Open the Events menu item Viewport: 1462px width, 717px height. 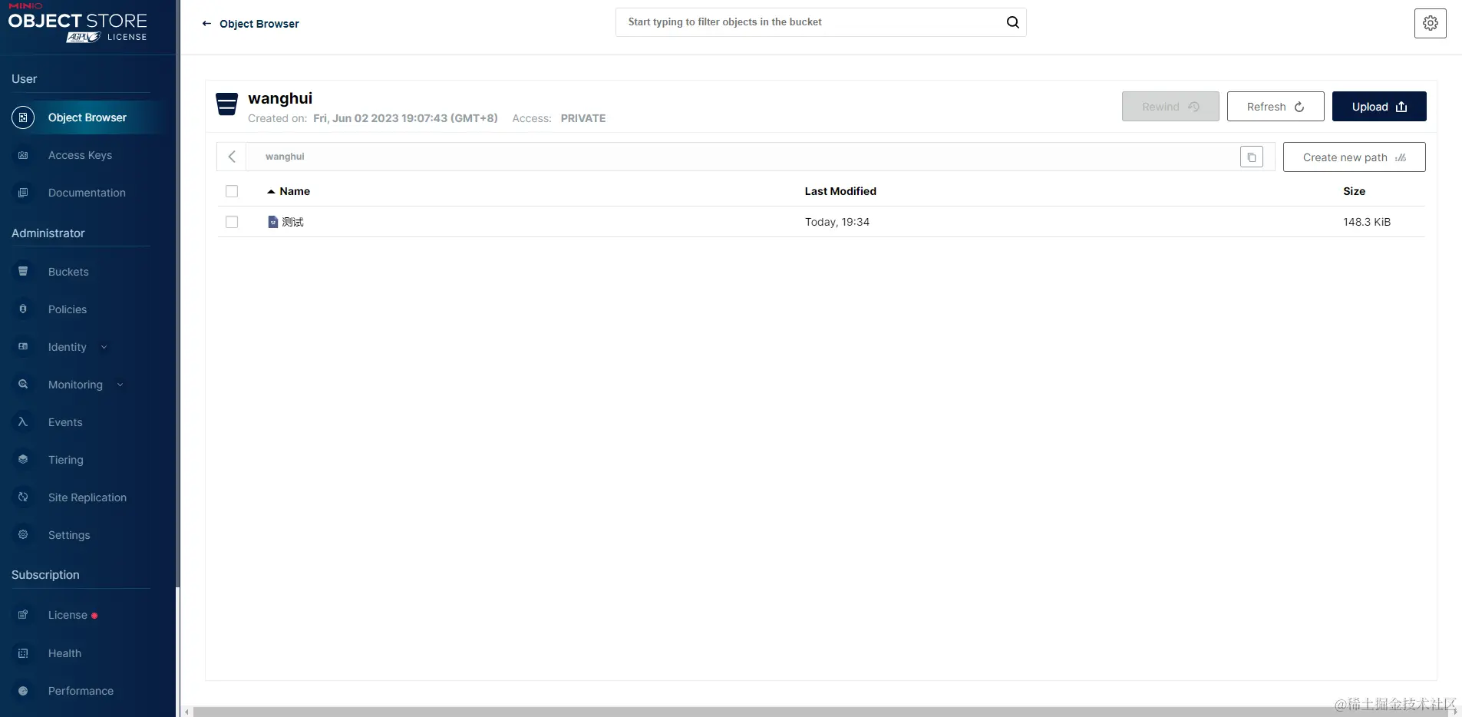65,422
